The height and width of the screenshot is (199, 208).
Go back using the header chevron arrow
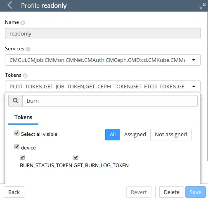(10, 5)
